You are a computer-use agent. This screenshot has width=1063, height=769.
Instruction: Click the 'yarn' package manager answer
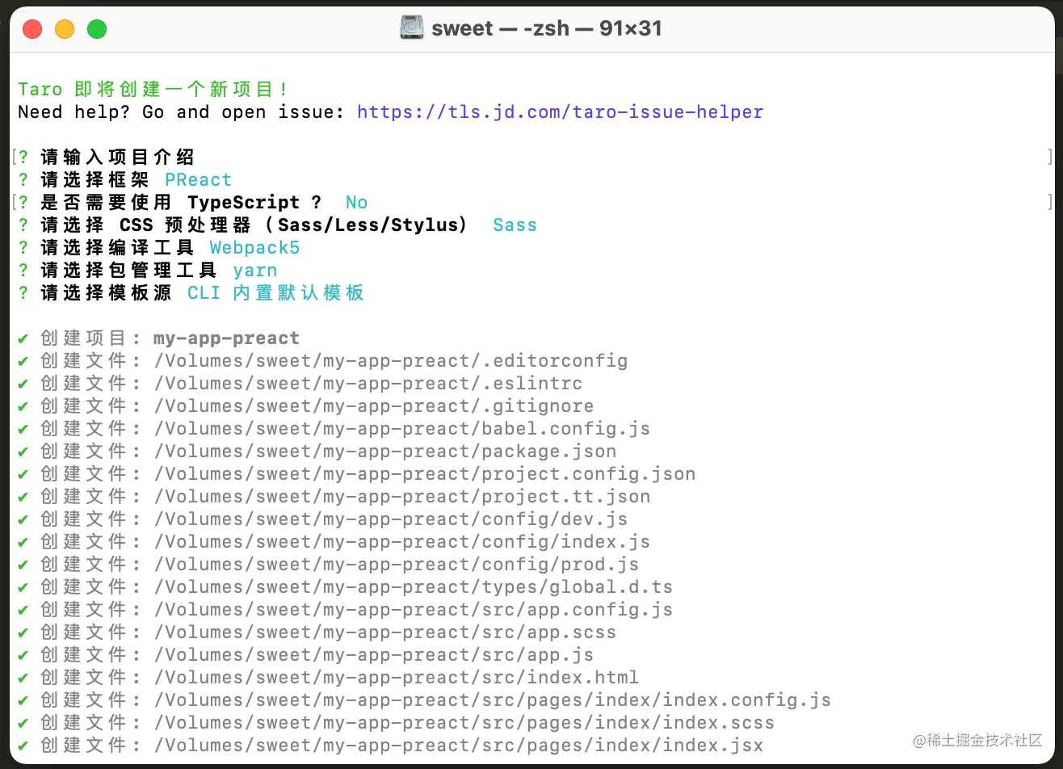pos(254,271)
